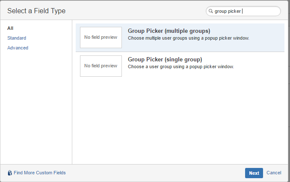Viewport: 290px width, 182px height.
Task: Show All field types category
Action: 10,28
